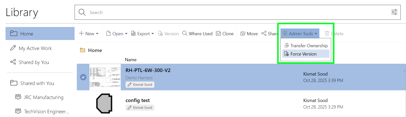The height and width of the screenshot is (117, 406).
Task: Choose Force Version menu entry
Action: (x=306, y=54)
